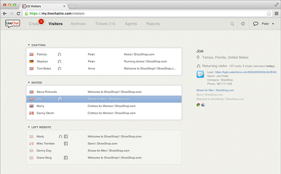281x174 pixels.
Task: Click Joe's returning visitor icon in list
Action: [x=60, y=99]
